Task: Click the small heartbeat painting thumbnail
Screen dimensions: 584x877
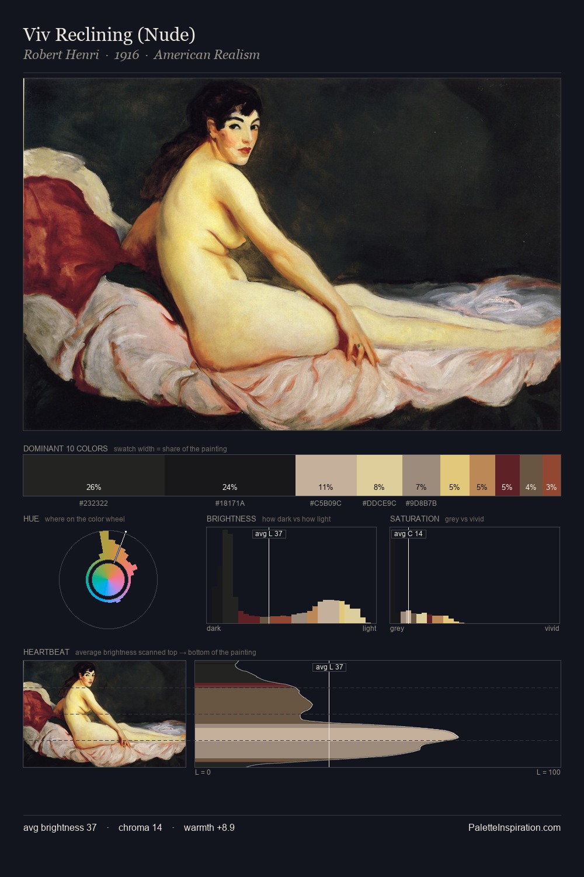Action: tap(105, 714)
